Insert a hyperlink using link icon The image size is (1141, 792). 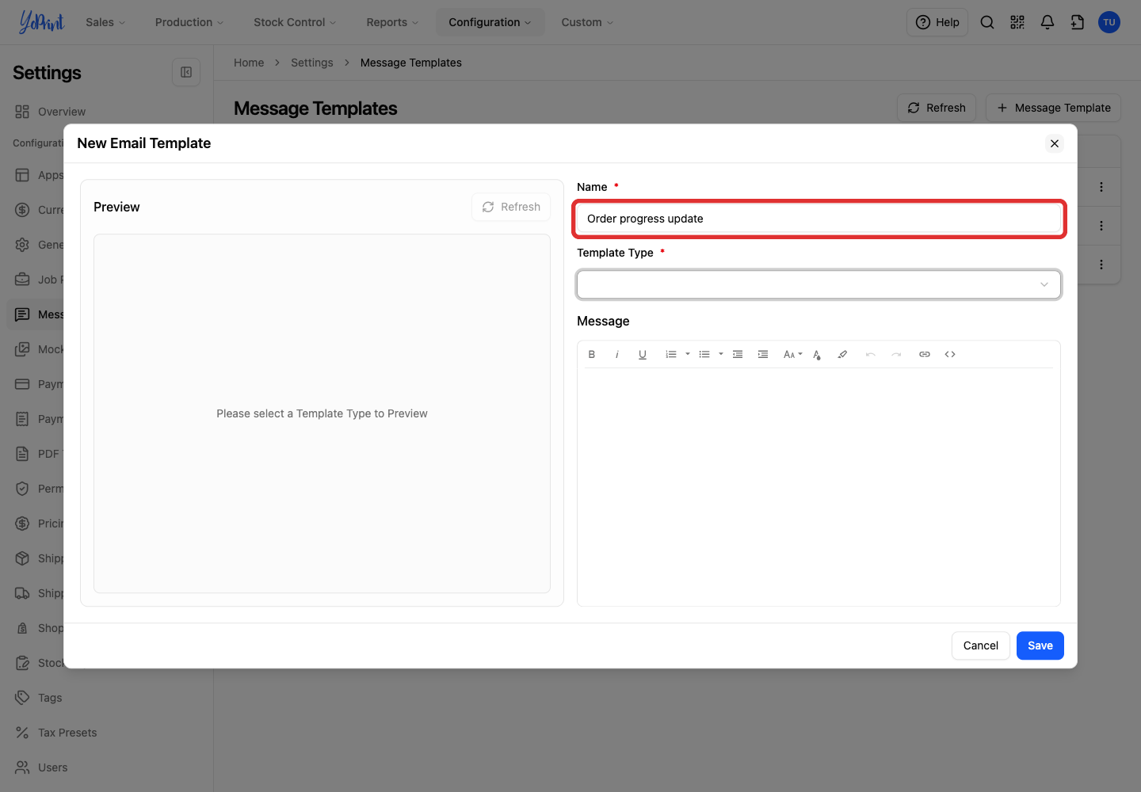click(x=925, y=355)
